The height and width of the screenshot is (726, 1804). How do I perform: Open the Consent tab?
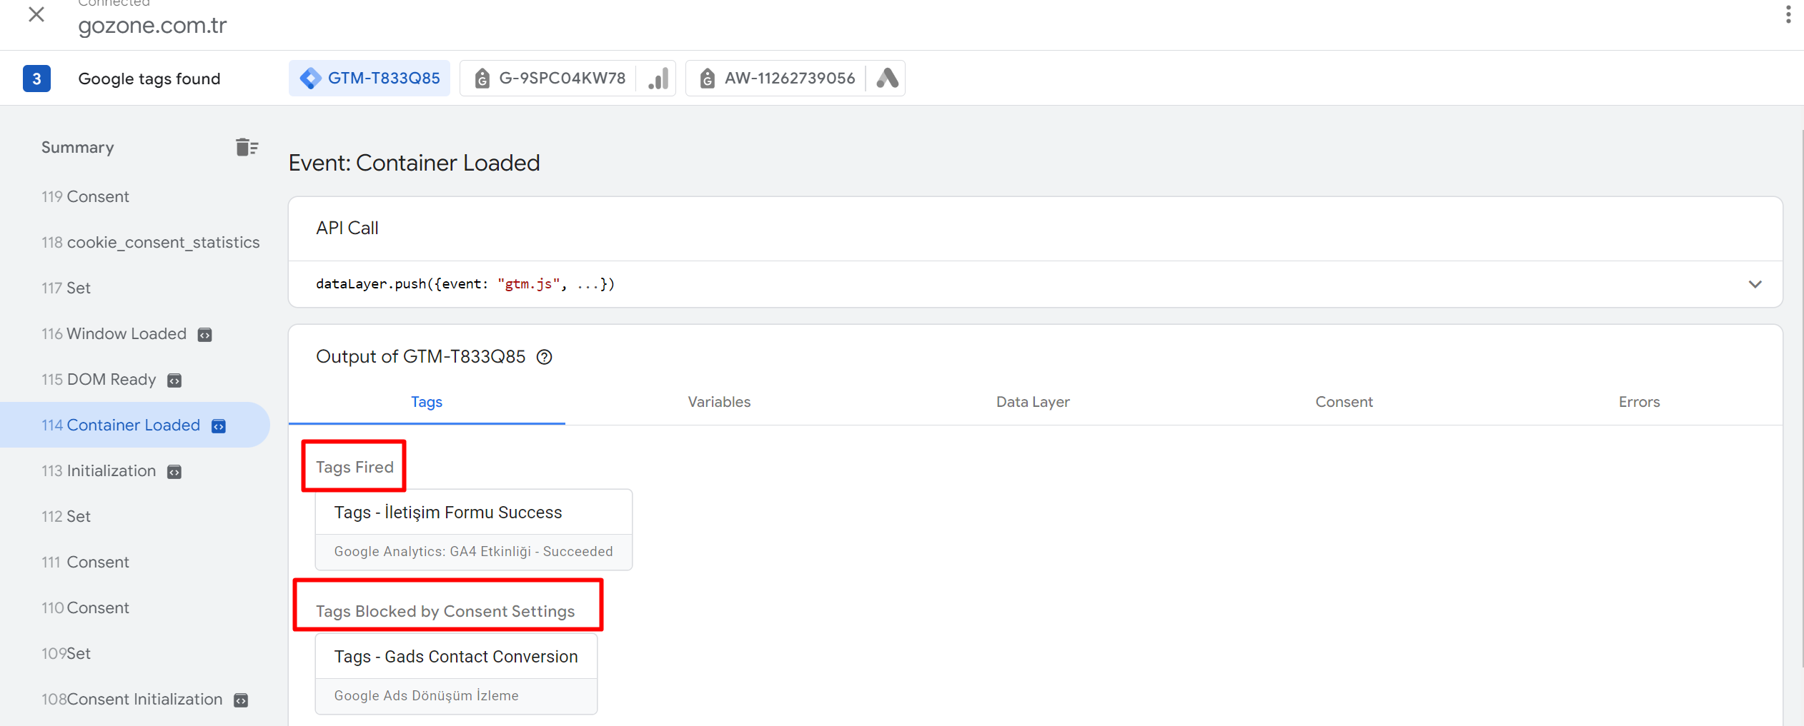point(1344,402)
